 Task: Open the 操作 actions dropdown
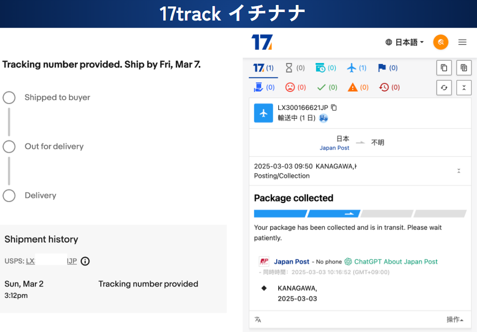(455, 319)
